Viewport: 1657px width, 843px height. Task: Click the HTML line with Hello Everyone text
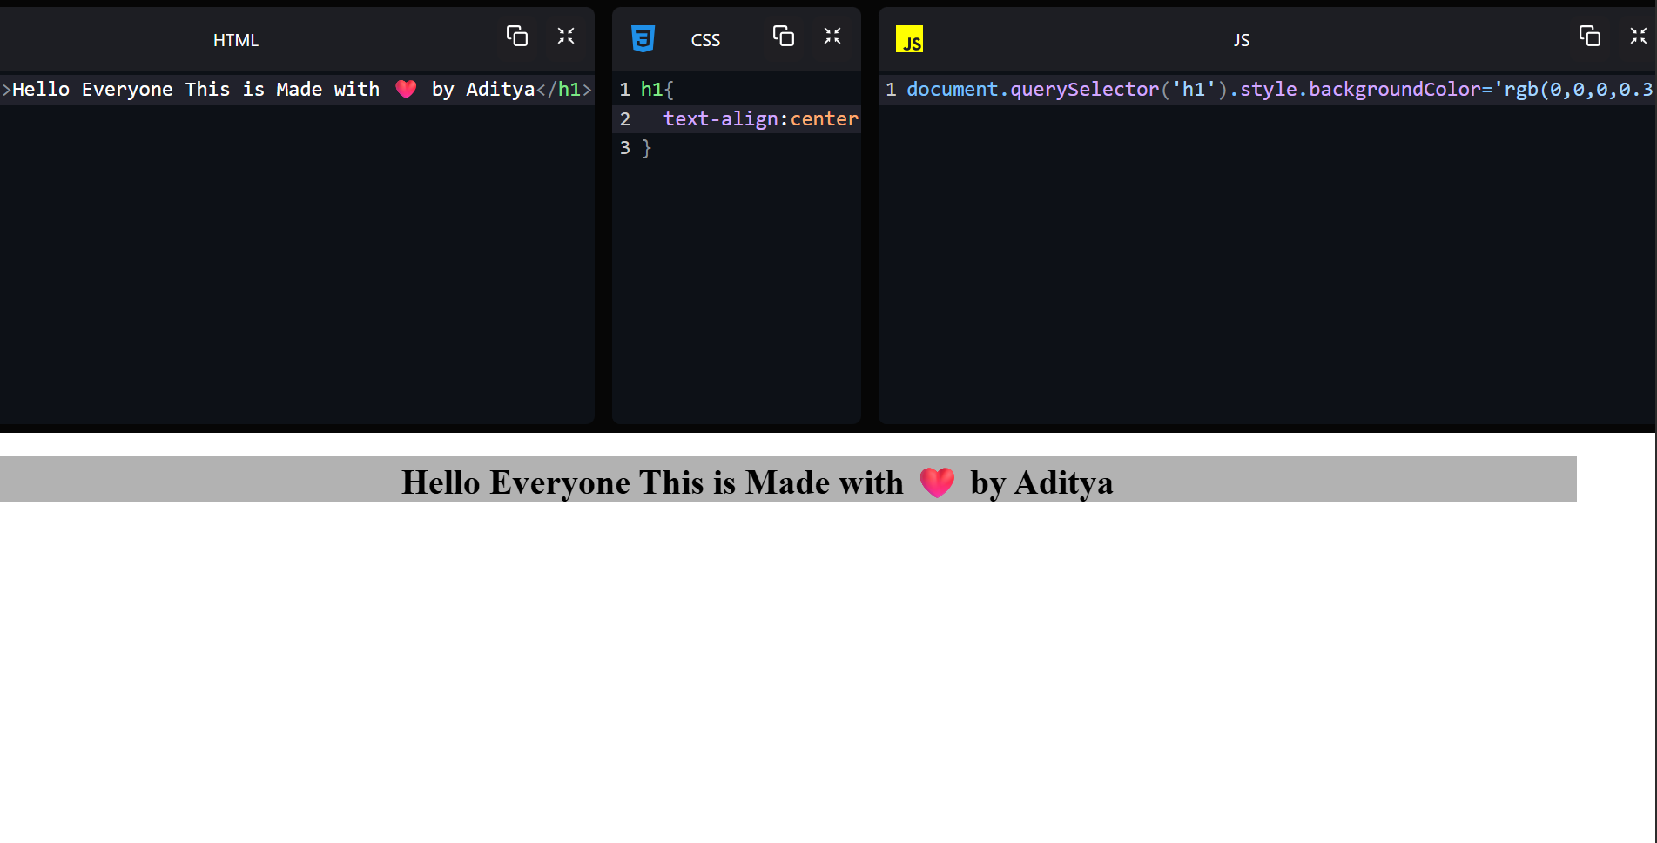point(297,90)
